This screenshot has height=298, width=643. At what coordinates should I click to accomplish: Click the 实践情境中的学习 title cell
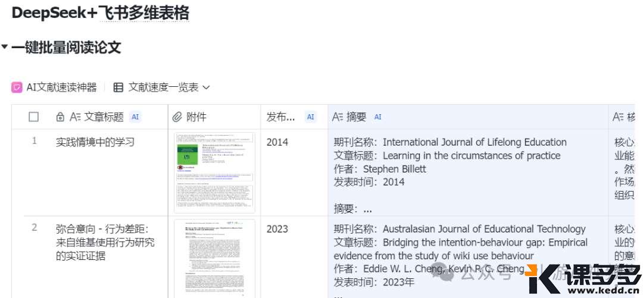click(x=95, y=142)
